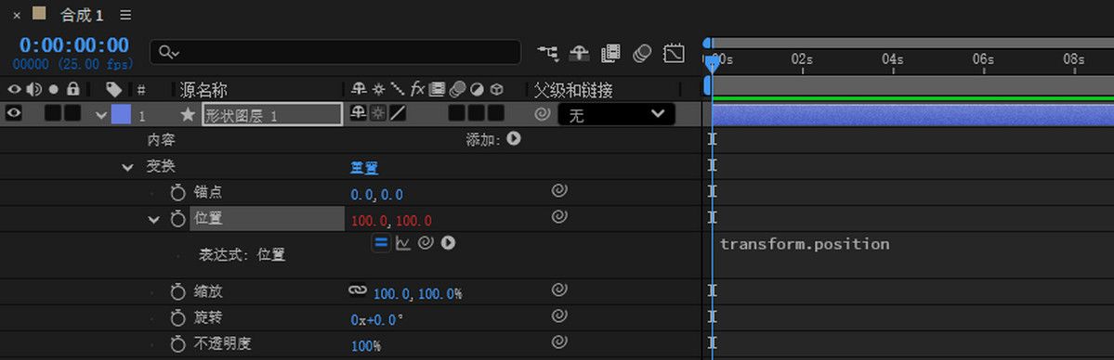Toggle 旋转 stopwatch
The height and width of the screenshot is (360, 1114).
pos(177,317)
